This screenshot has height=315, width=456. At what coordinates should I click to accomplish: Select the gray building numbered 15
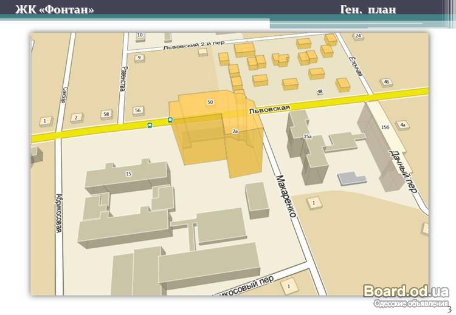pyautogui.click(x=128, y=174)
